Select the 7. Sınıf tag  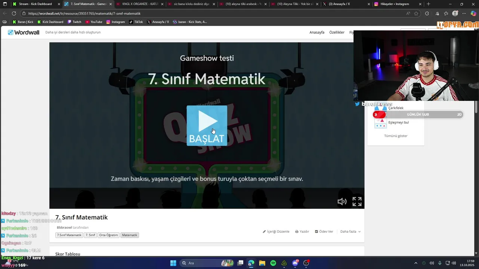click(90, 235)
